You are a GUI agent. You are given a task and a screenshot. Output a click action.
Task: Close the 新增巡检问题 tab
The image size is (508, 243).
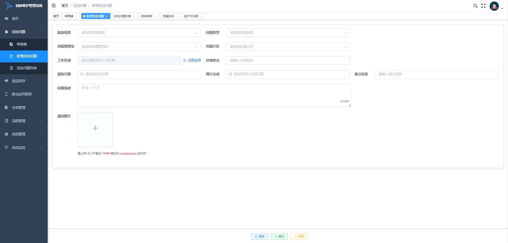tap(106, 16)
